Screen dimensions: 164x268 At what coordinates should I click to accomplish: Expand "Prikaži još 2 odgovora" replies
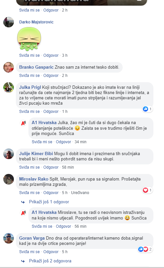coord(50,261)
